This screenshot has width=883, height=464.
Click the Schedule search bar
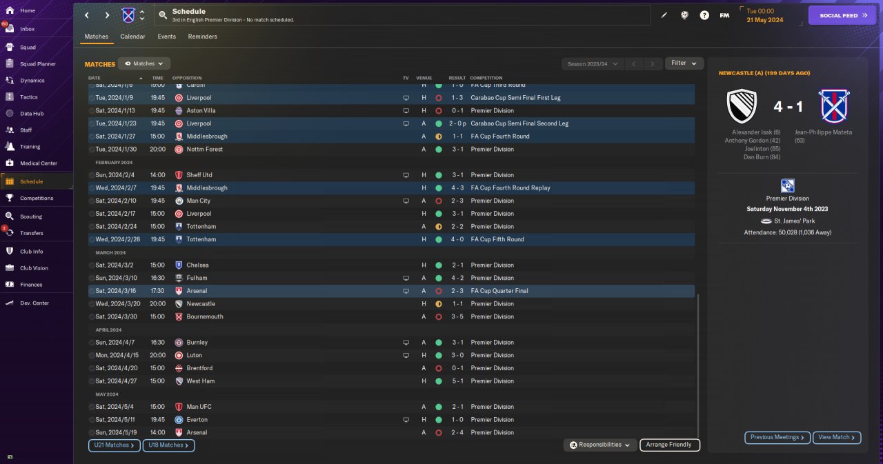click(x=402, y=15)
